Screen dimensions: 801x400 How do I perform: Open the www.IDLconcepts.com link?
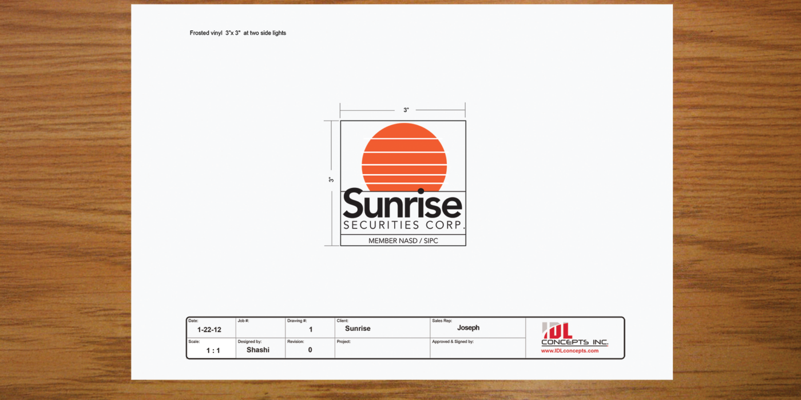pos(569,351)
